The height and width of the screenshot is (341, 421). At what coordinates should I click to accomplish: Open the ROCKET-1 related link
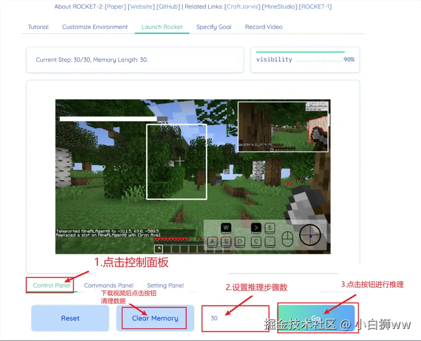315,7
